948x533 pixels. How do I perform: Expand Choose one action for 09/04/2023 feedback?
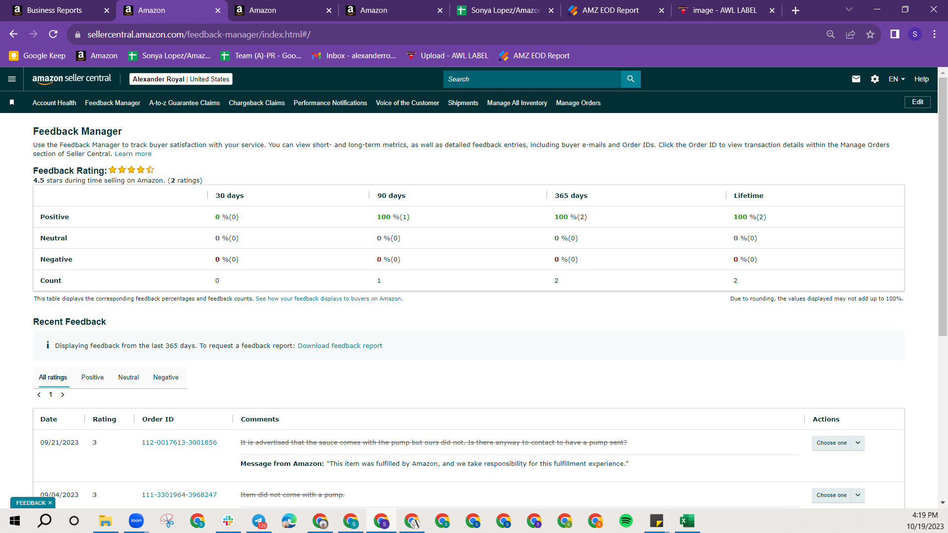coord(838,495)
